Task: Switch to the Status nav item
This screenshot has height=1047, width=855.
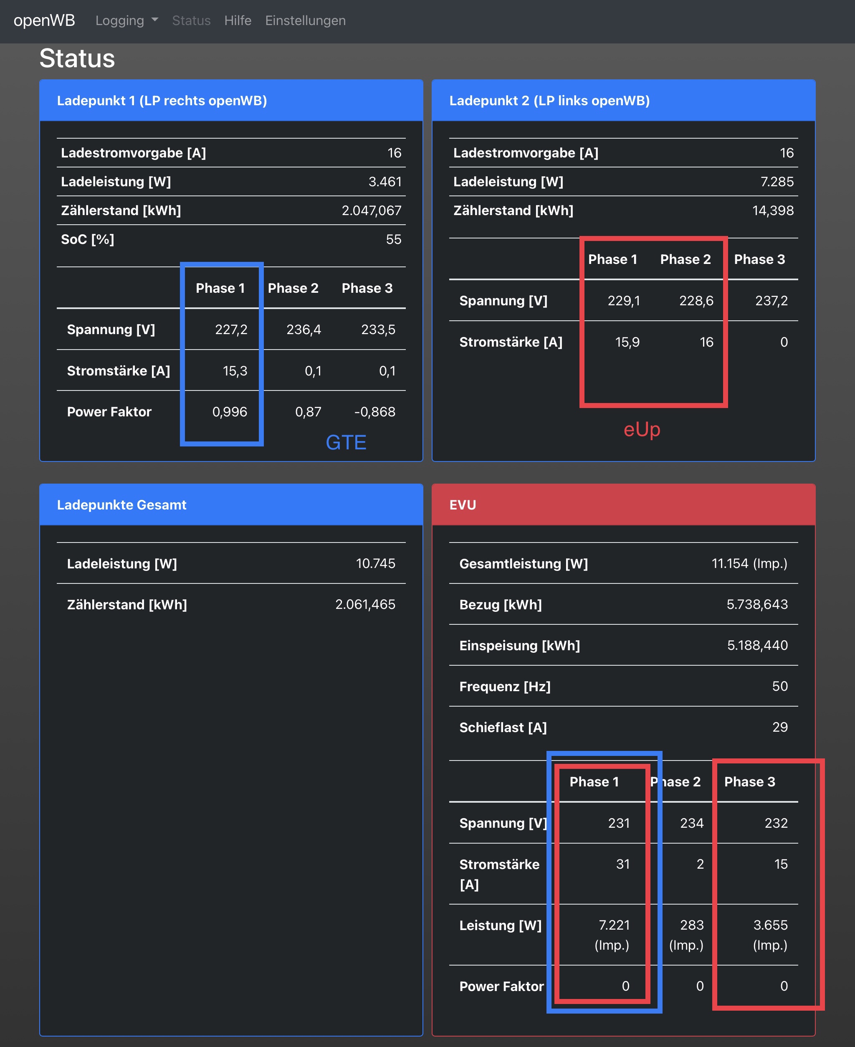Action: click(x=191, y=21)
